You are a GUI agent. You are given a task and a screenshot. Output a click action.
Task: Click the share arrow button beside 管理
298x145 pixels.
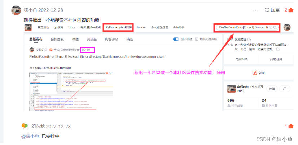click(285, 89)
